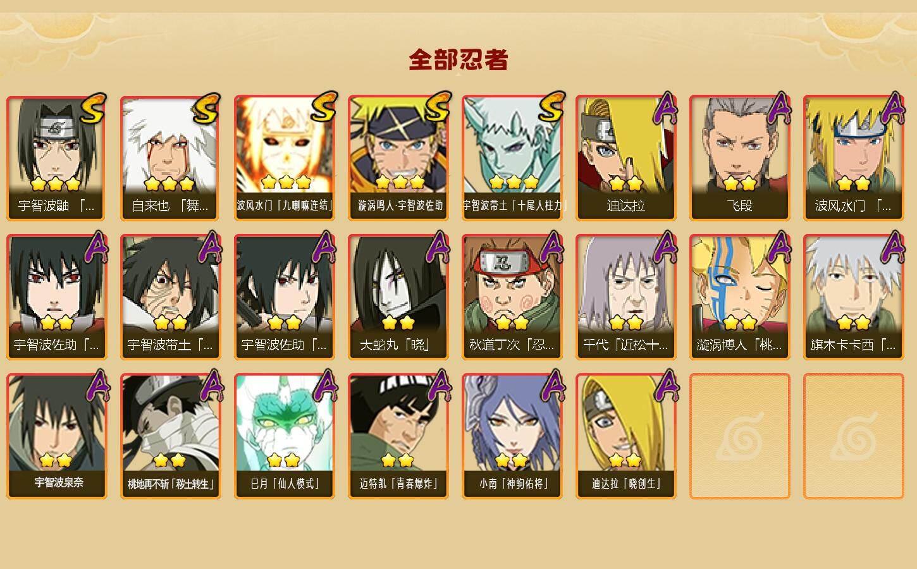Screen dimensions: 917x569
Task: Choose the 大蛇丸「晓」 ninja card
Action: [x=398, y=297]
